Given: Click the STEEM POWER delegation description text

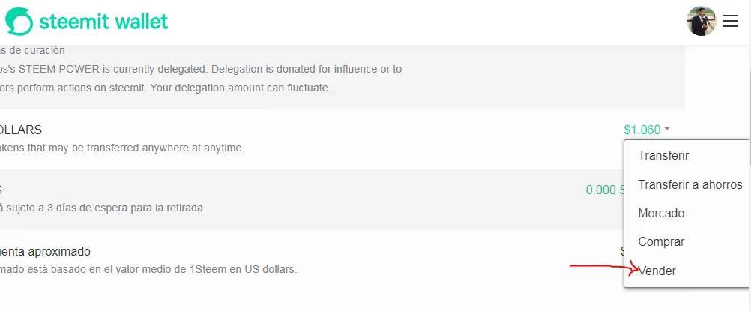Looking at the screenshot, I should (202, 69).
